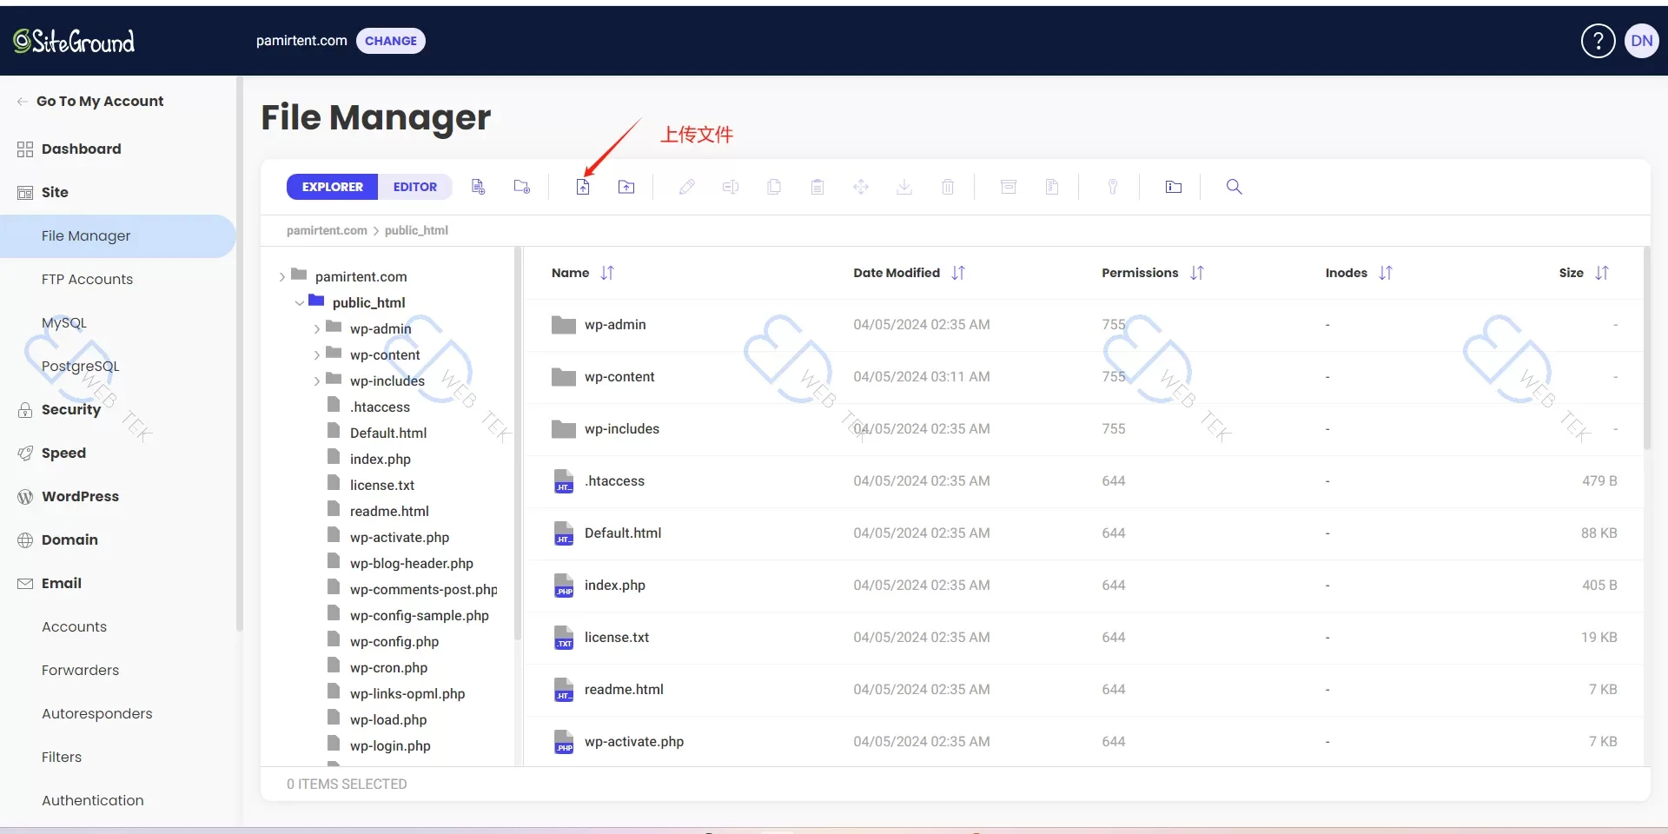Screen dimensions: 1668x834
Task: Open Authentication in sidebar
Action: [92, 800]
